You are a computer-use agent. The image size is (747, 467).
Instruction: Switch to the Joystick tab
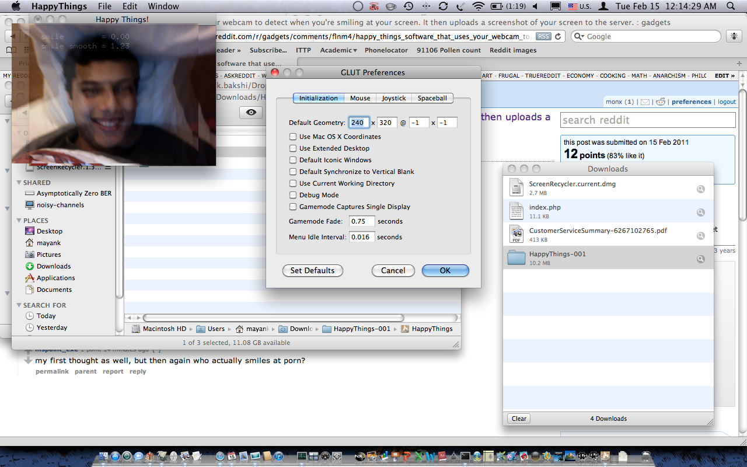[x=393, y=98]
